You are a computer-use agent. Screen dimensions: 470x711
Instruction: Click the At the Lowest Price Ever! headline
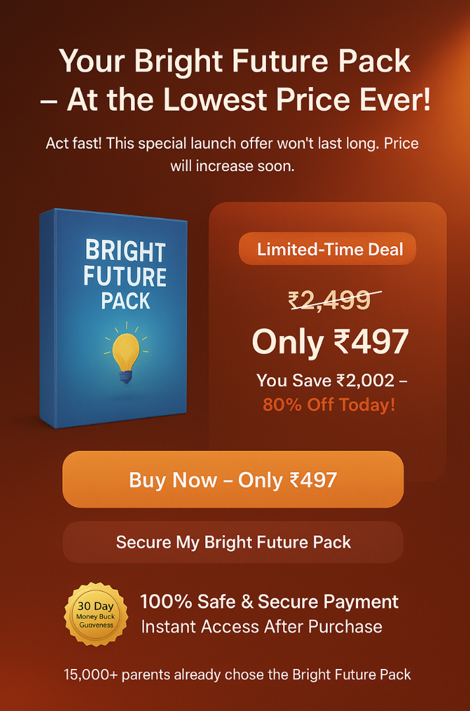pos(235,100)
